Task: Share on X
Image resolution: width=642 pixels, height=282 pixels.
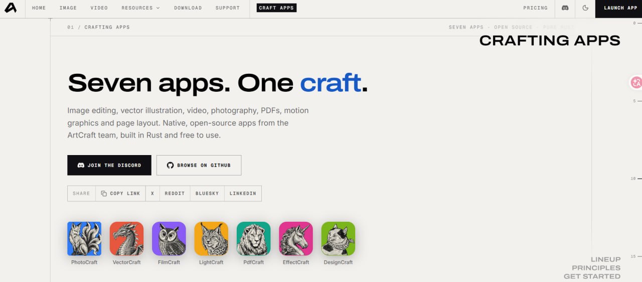Action: pos(152,193)
